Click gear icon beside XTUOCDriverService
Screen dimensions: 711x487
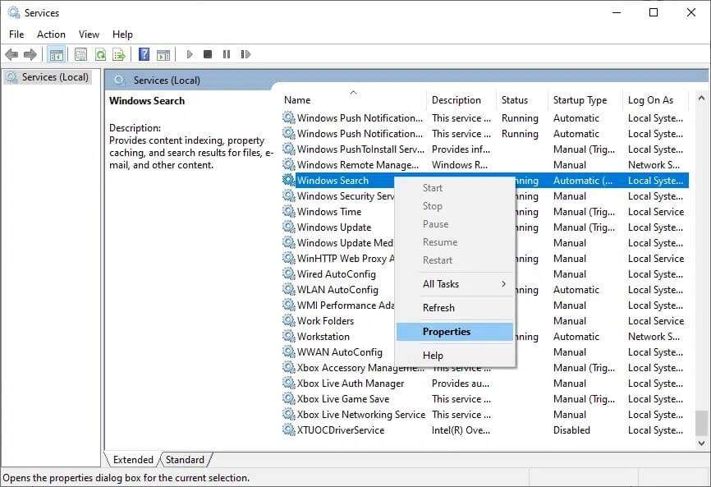[289, 430]
